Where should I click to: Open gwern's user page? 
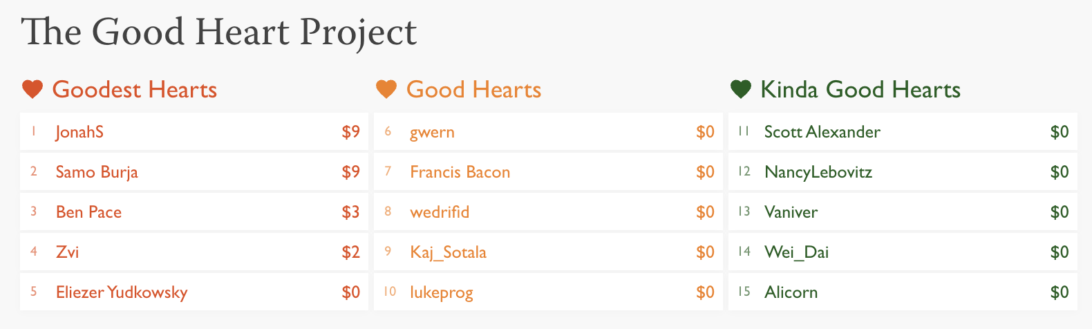point(432,132)
